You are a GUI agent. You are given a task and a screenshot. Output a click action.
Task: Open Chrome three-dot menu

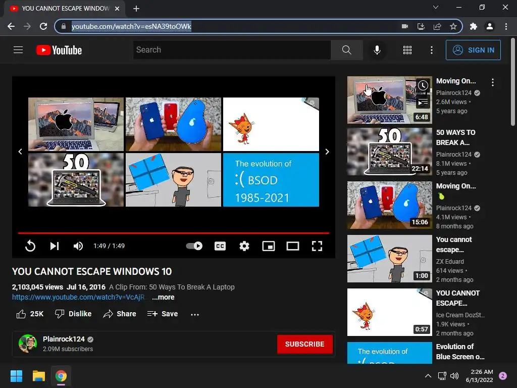tap(506, 26)
